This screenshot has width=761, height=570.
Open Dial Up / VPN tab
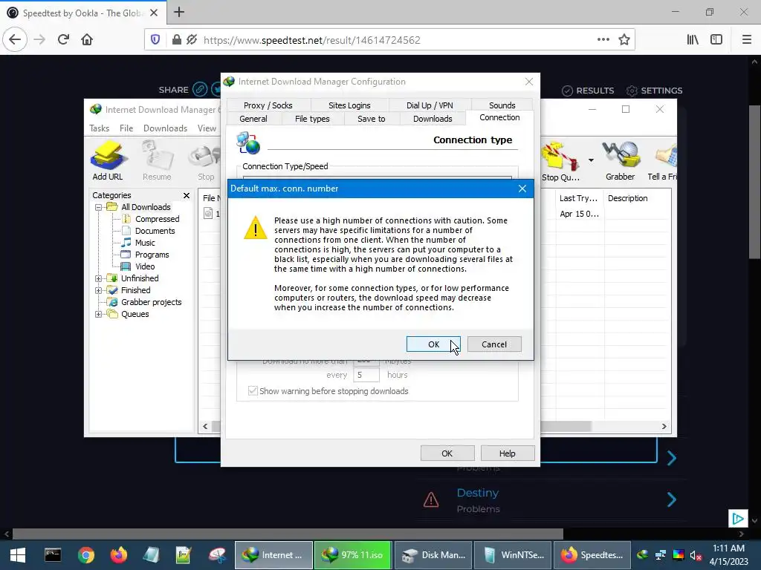[430, 105]
